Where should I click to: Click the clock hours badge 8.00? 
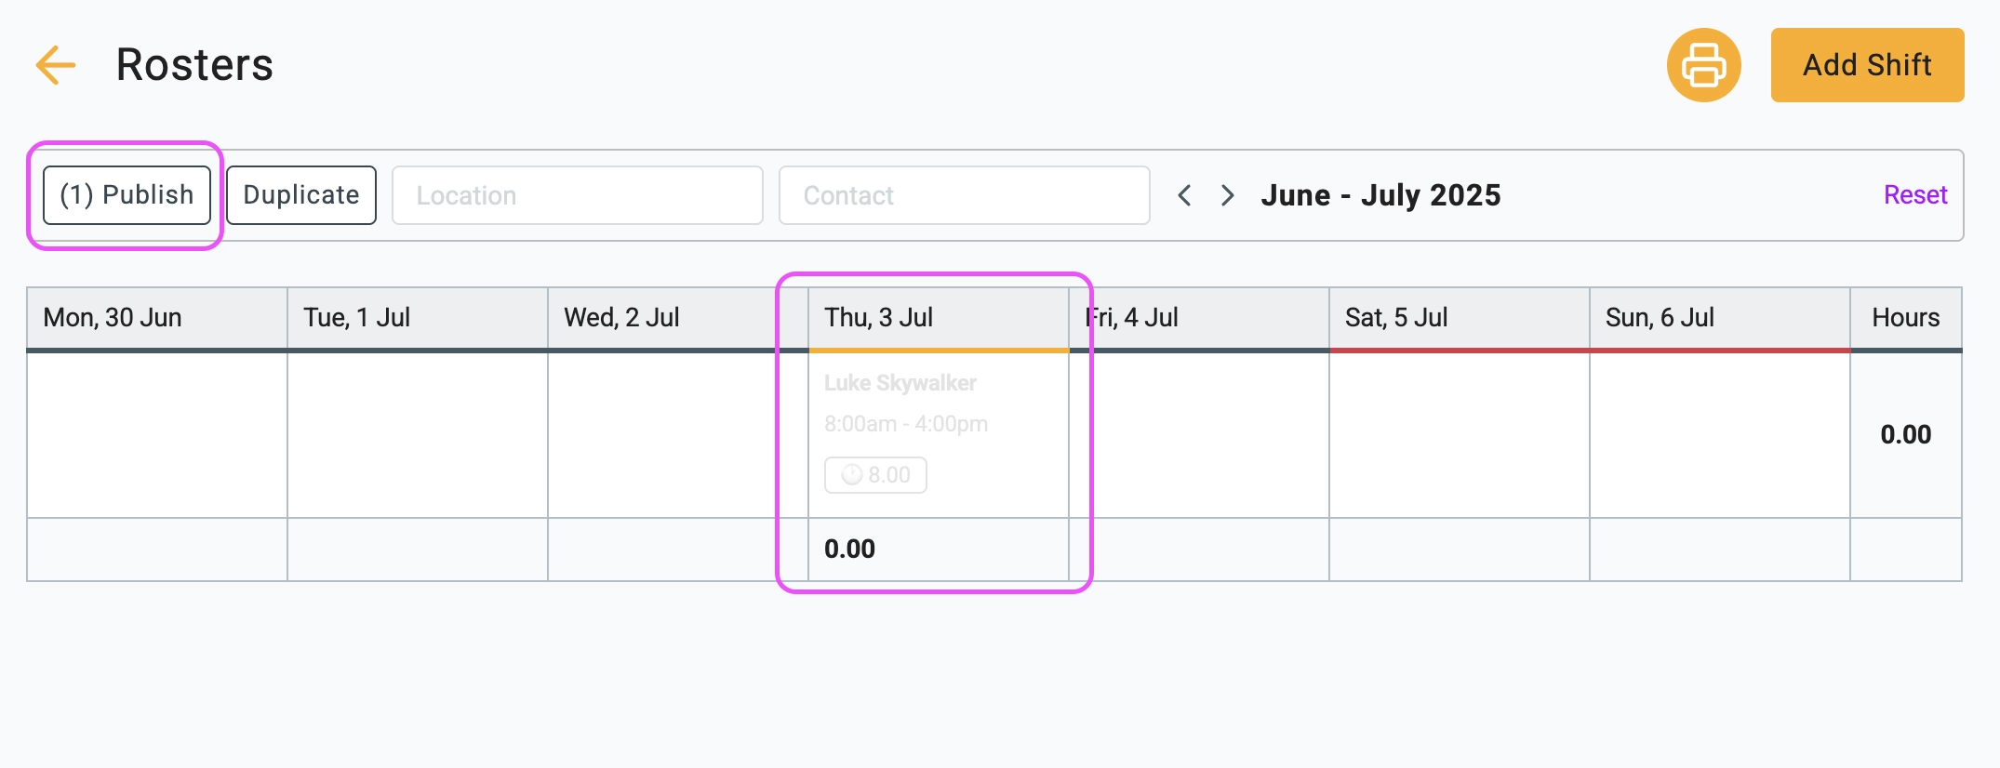875,475
